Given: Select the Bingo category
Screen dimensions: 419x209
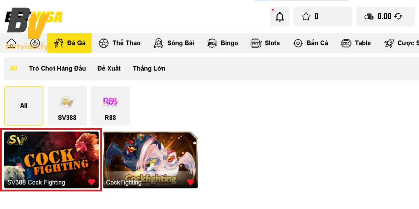Looking at the screenshot, I should pyautogui.click(x=223, y=43).
